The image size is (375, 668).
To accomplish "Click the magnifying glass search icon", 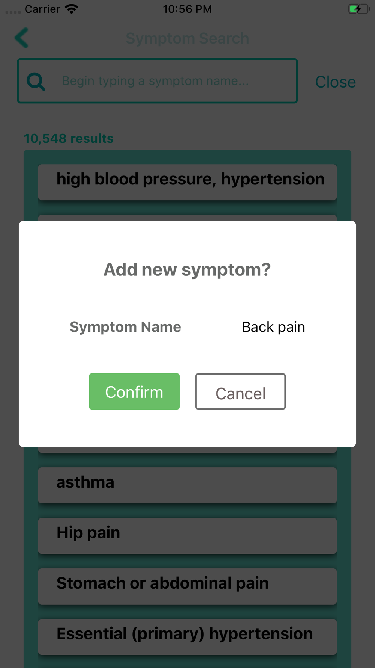I will (36, 81).
